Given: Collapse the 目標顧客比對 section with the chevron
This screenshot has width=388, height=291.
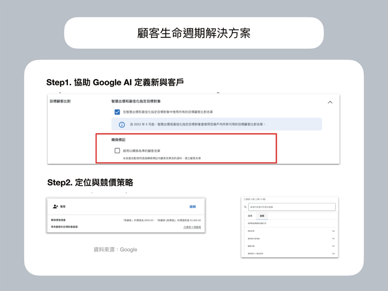Looking at the screenshot, I should pos(330,102).
